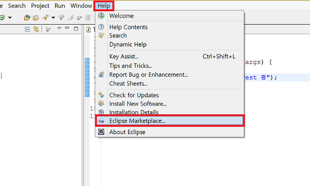Click the Search flashlight toolbar icon
Image resolution: width=310 pixels, height=186 pixels.
point(45,18)
